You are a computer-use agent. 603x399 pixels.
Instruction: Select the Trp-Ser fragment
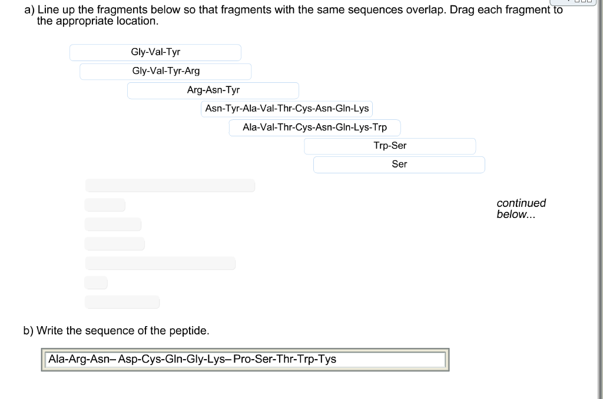point(390,146)
